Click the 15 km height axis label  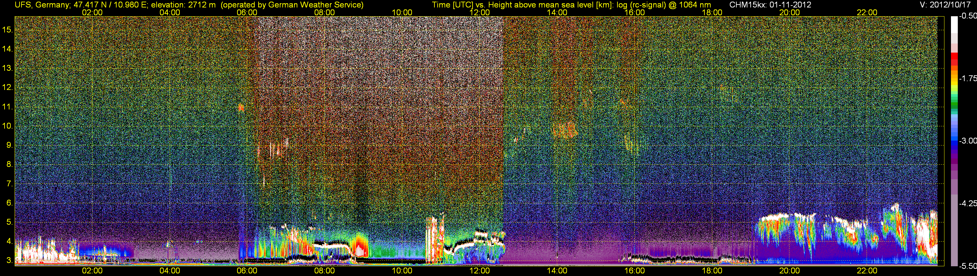(7, 30)
